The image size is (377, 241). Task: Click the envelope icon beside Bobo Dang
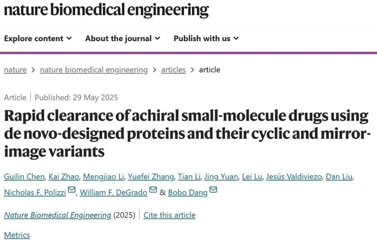pos(213,190)
